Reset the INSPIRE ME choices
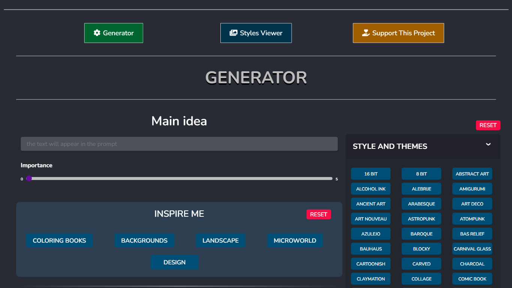This screenshot has height=288, width=512. [x=319, y=214]
